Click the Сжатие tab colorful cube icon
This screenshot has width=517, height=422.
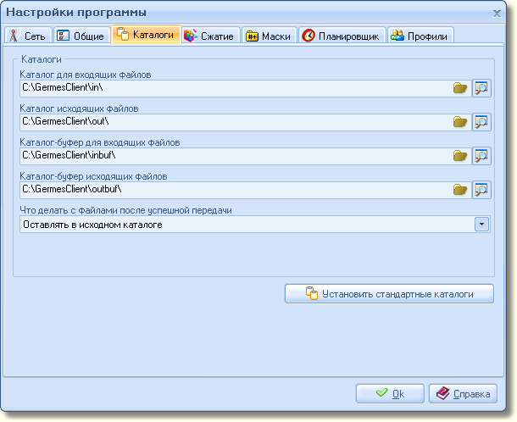coord(190,36)
